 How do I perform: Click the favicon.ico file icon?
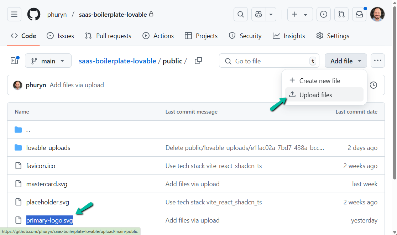click(18, 166)
